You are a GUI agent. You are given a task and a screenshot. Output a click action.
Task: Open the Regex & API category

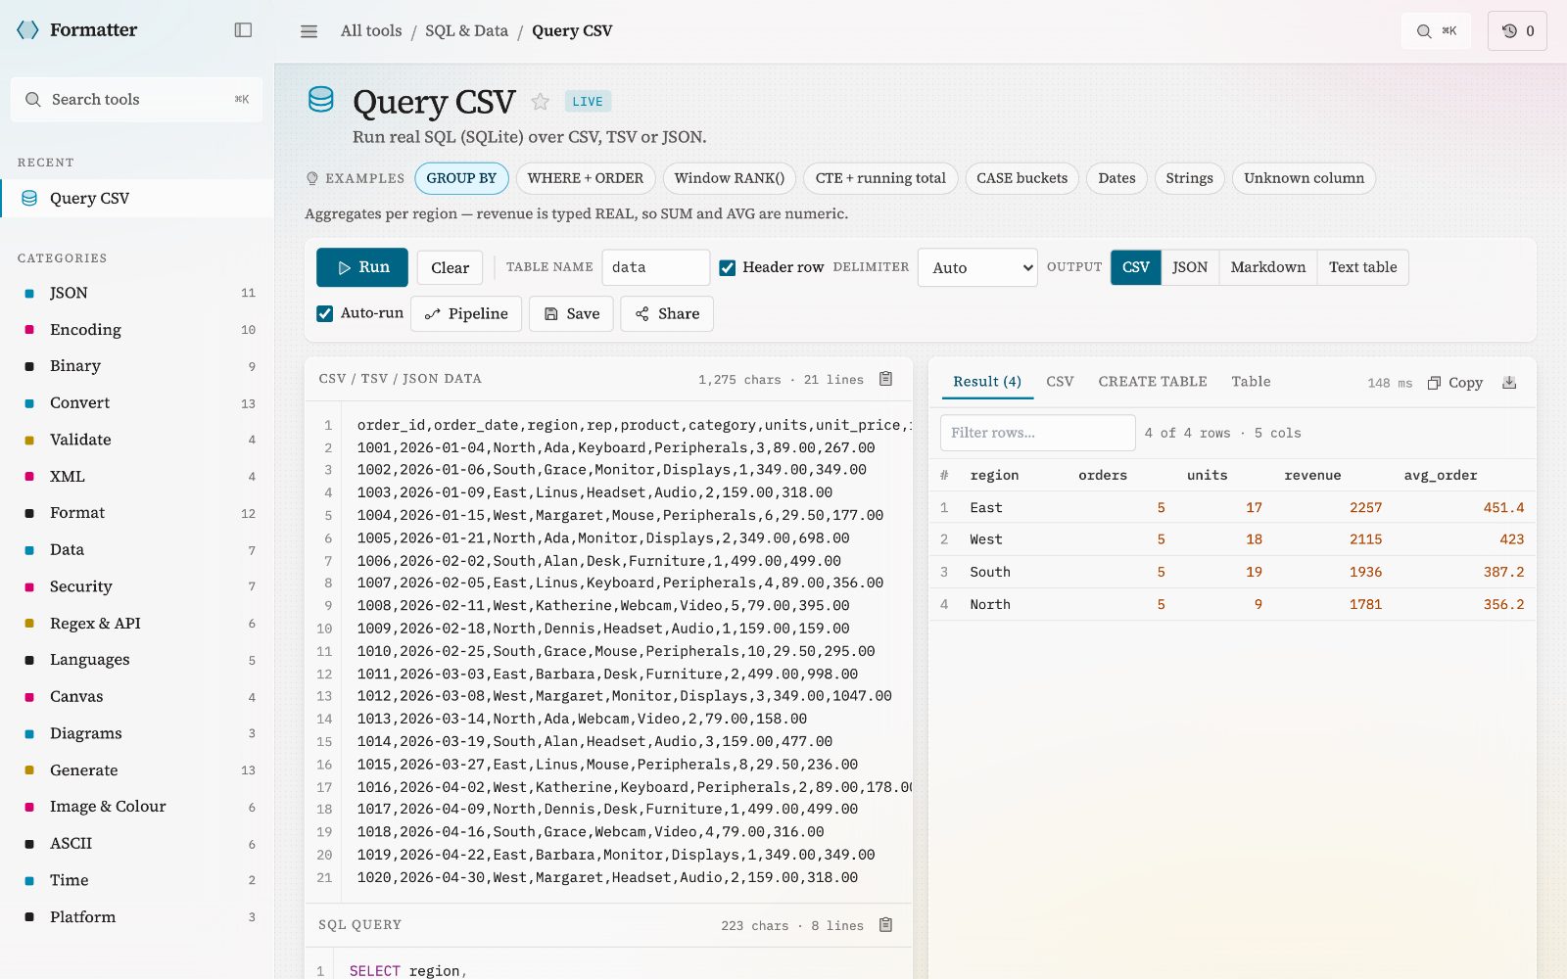(x=137, y=624)
